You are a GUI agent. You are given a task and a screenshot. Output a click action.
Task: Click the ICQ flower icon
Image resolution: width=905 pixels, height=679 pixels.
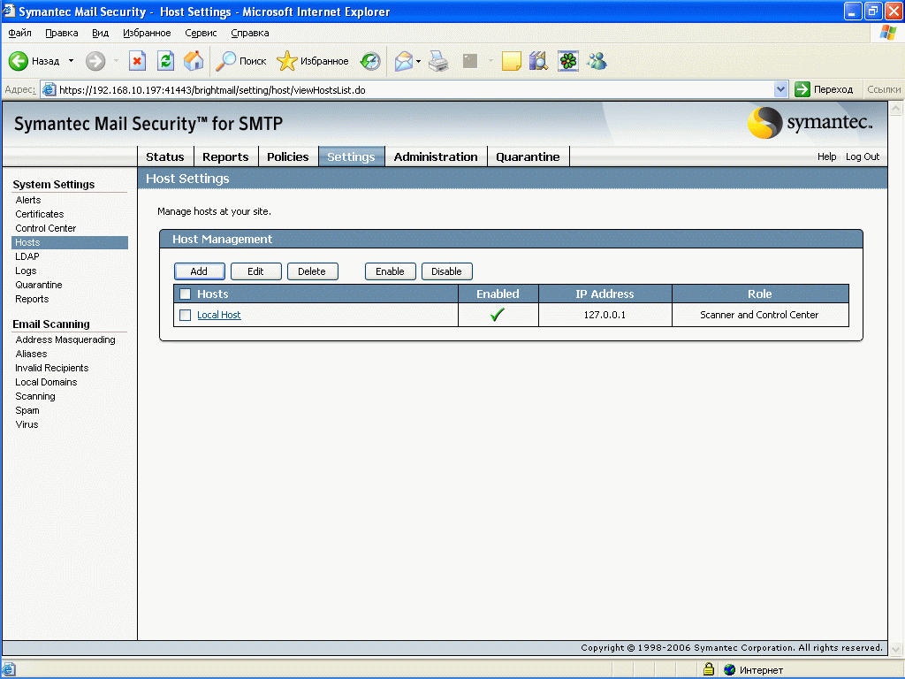pyautogui.click(x=568, y=61)
